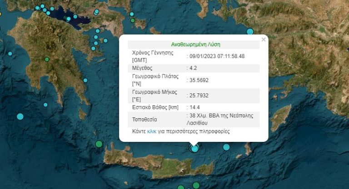Image resolution: width=349 pixels, height=189 pixels.
Task: Click the cyan marker east of the selected epicenter
Action: [x=226, y=147]
